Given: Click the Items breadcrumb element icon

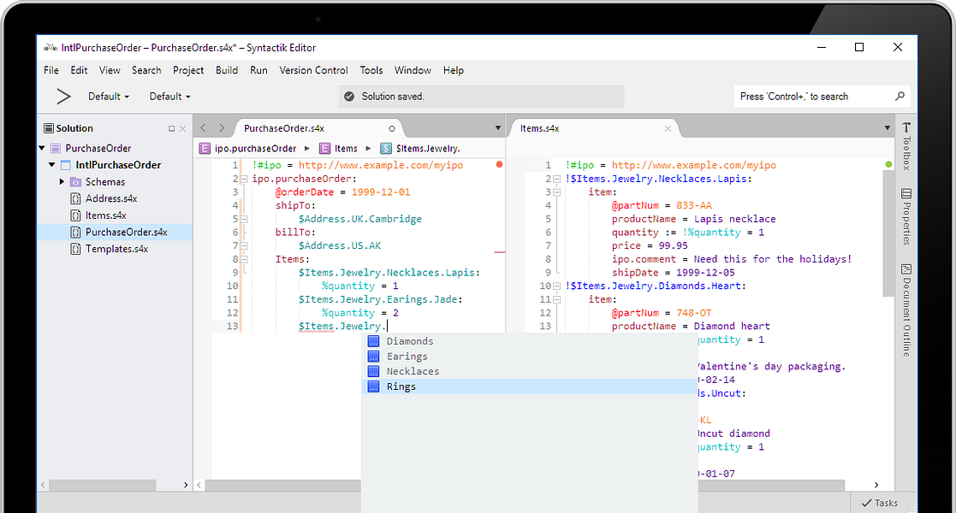Looking at the screenshot, I should tap(325, 148).
